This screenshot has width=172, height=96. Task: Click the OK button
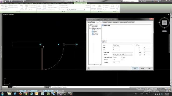pos(135,68)
